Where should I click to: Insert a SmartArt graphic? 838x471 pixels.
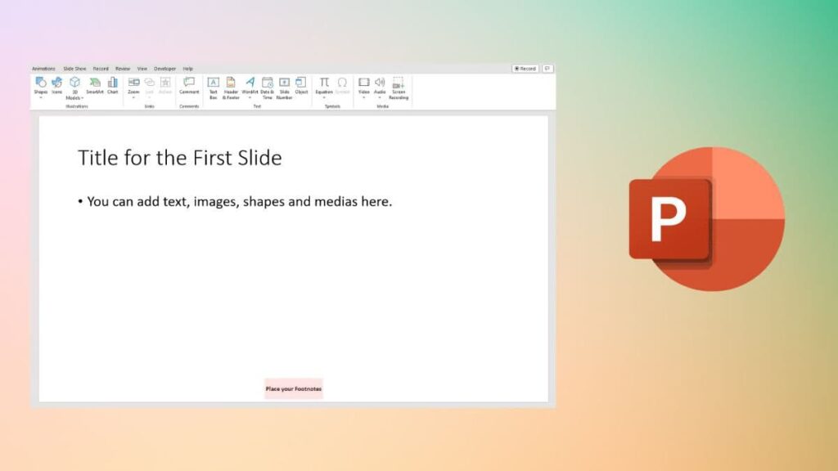click(x=95, y=85)
